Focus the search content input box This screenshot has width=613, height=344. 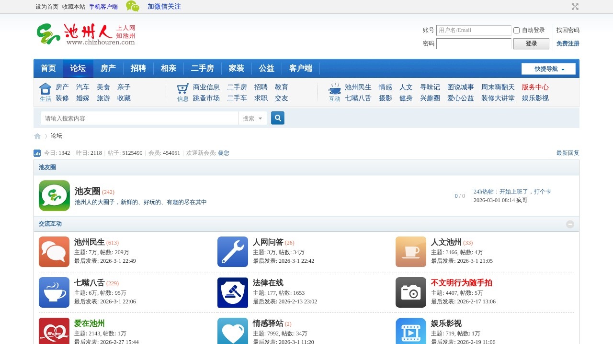click(x=139, y=118)
